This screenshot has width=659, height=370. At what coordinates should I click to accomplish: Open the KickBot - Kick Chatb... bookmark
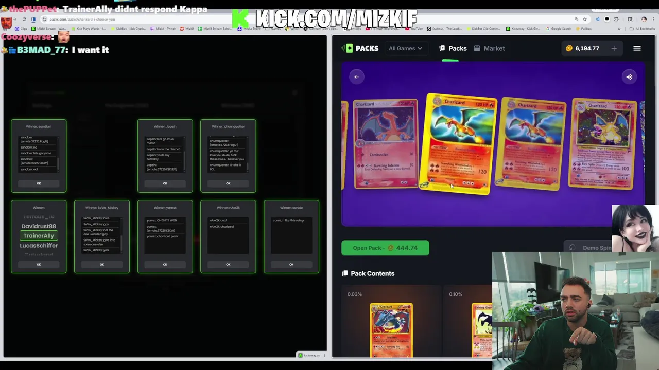[128, 29]
